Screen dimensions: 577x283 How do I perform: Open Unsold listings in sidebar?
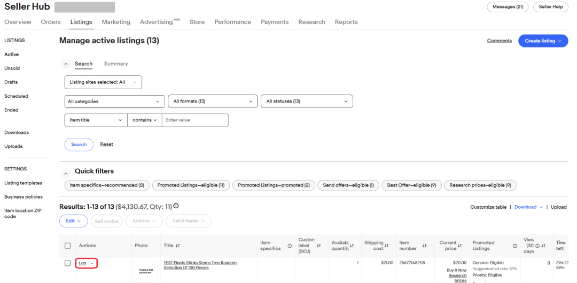coord(12,68)
